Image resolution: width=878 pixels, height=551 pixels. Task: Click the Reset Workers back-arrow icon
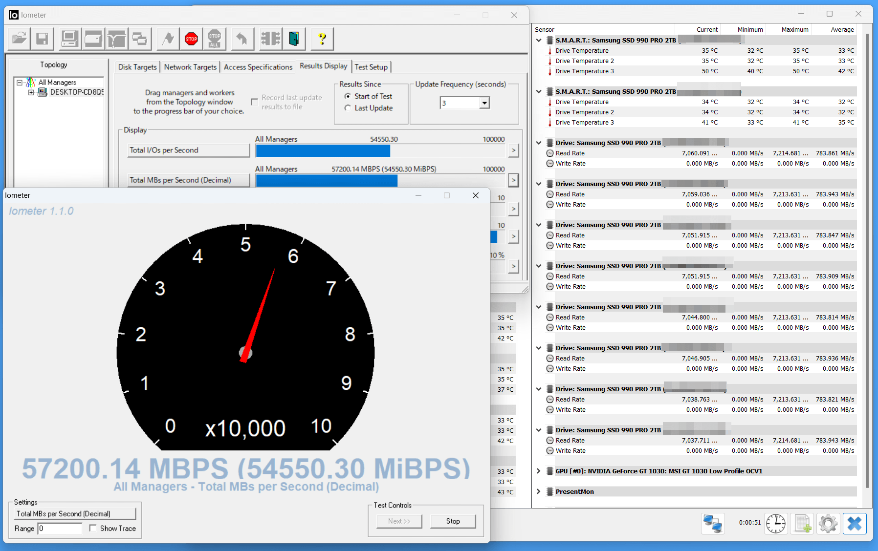(242, 39)
